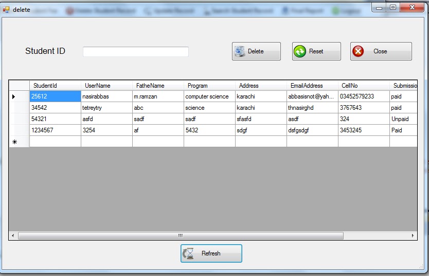Screen dimensions: 429x276
Task: Click the empty StudentId cell in new row
Action: [55, 142]
